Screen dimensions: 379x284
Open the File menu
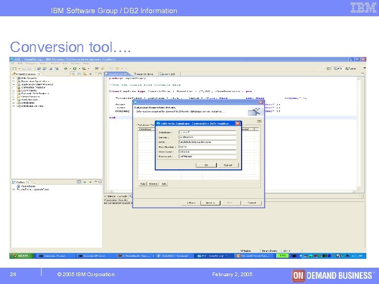[13, 64]
